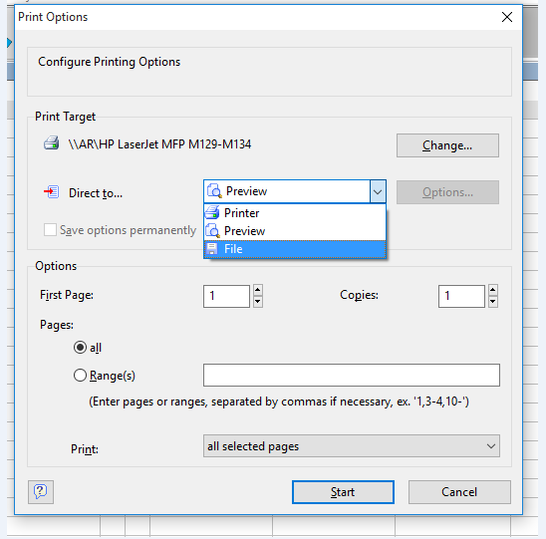546x539 pixels.
Task: Enable Save options permanently checkbox
Action: point(50,230)
